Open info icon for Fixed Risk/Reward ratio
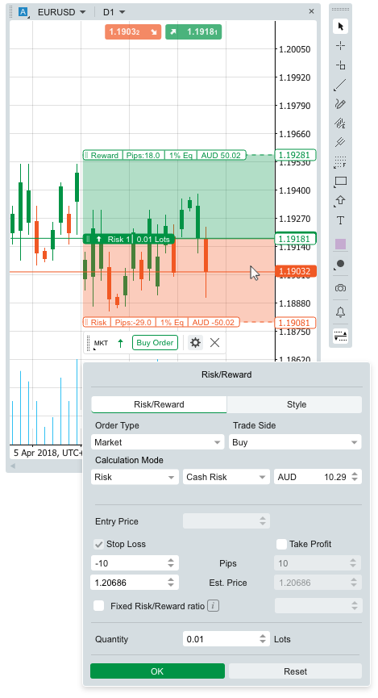This screenshot has height=698, width=378. point(213,606)
